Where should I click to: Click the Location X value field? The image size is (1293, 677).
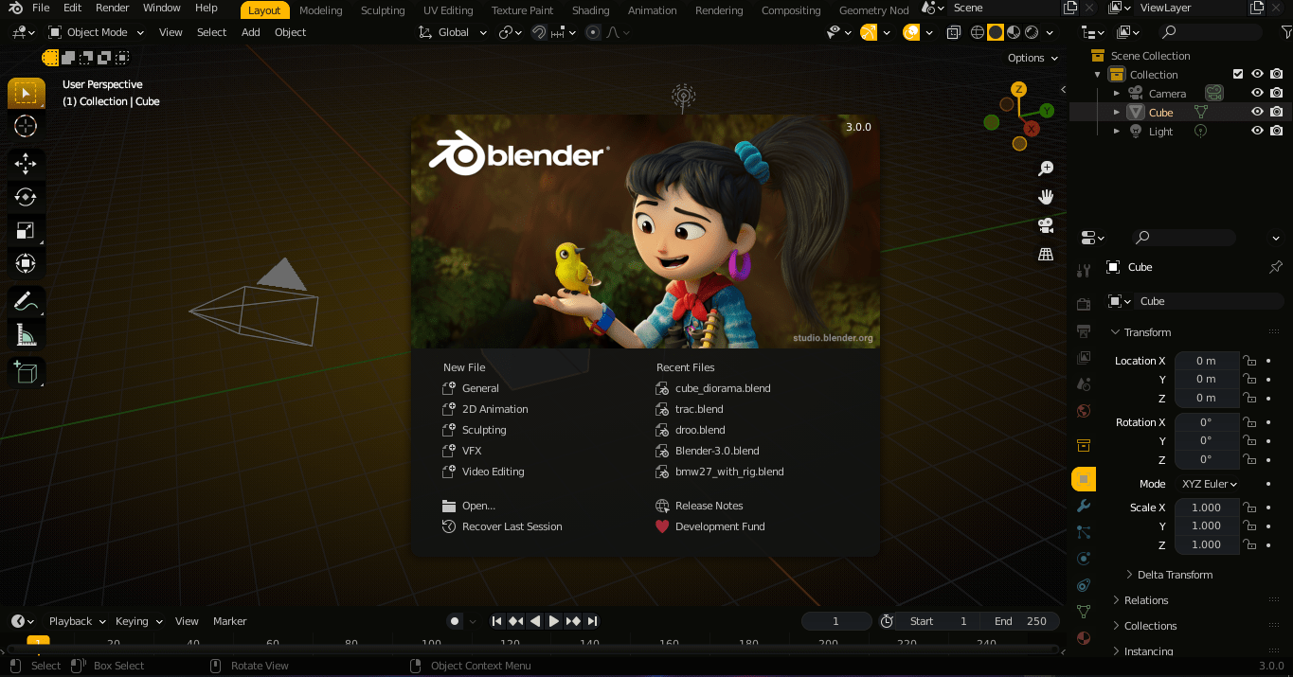[1207, 361]
